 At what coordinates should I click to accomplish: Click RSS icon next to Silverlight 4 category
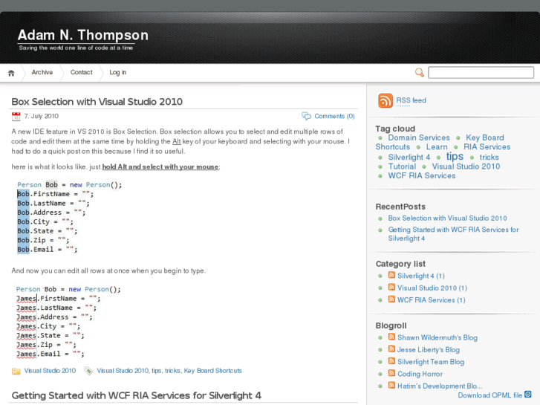click(391, 275)
